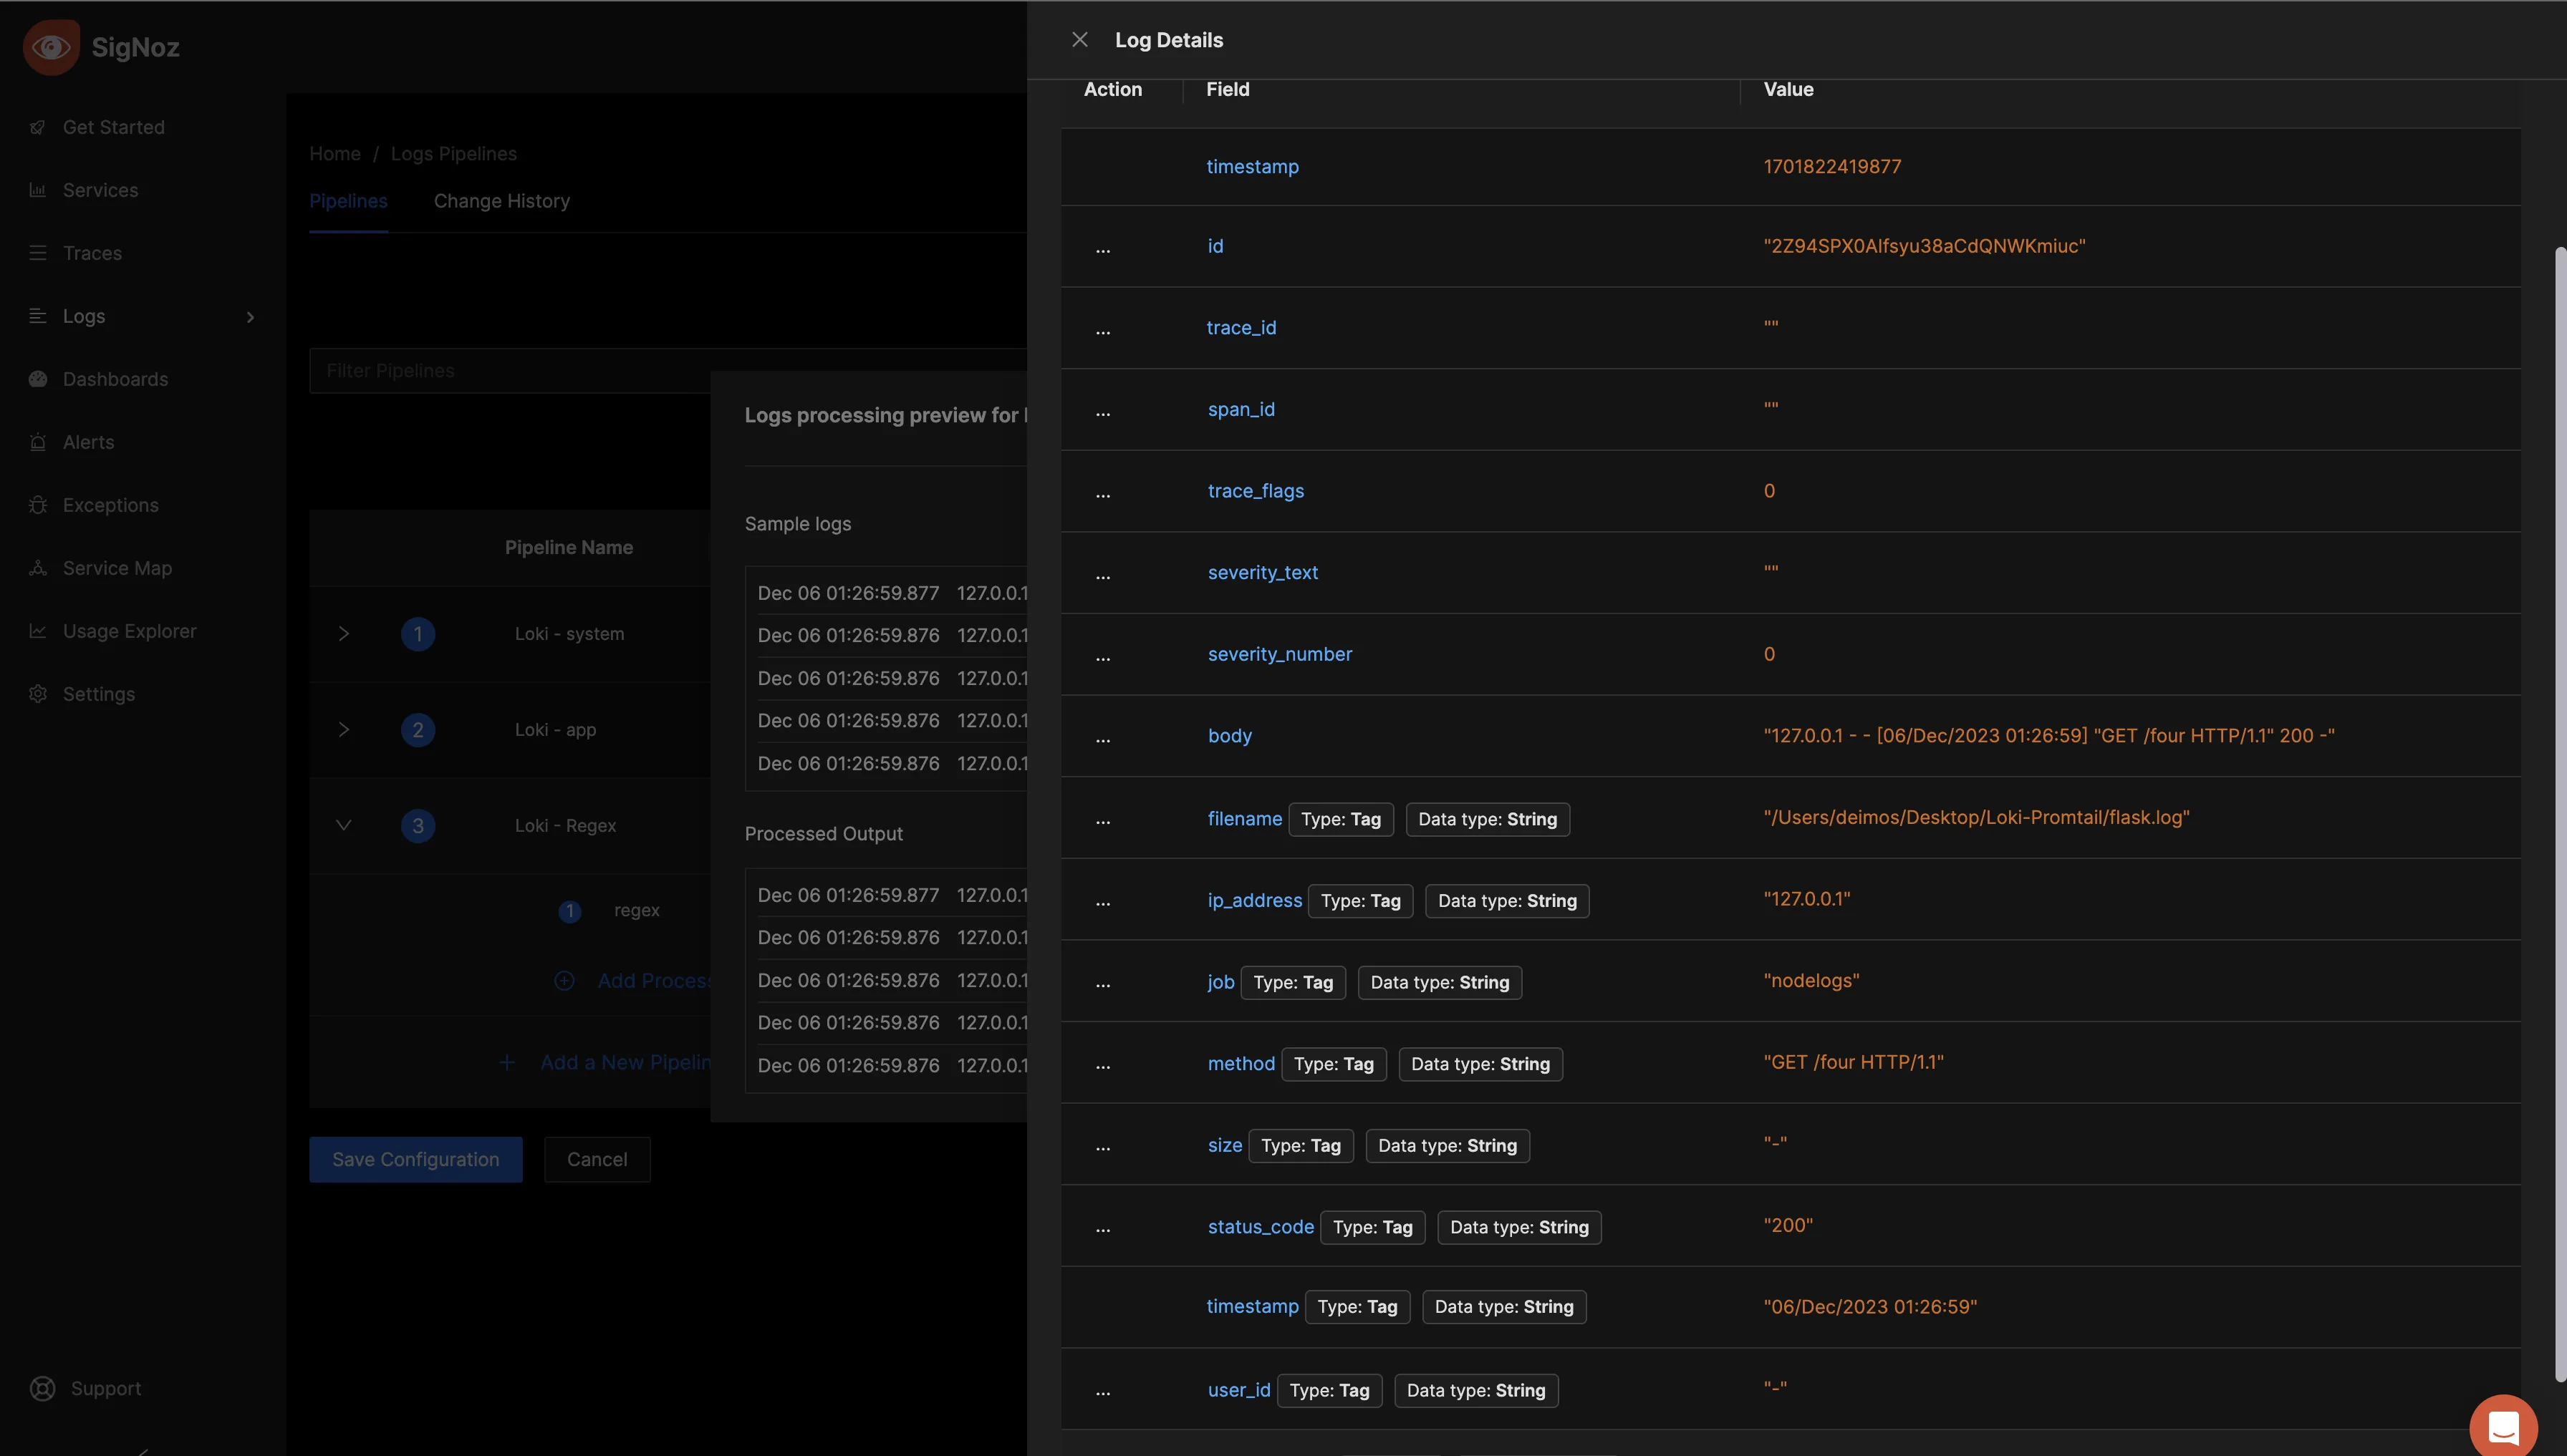The height and width of the screenshot is (1456, 2567).
Task: Expand the Loki - app pipeline row
Action: click(x=343, y=729)
